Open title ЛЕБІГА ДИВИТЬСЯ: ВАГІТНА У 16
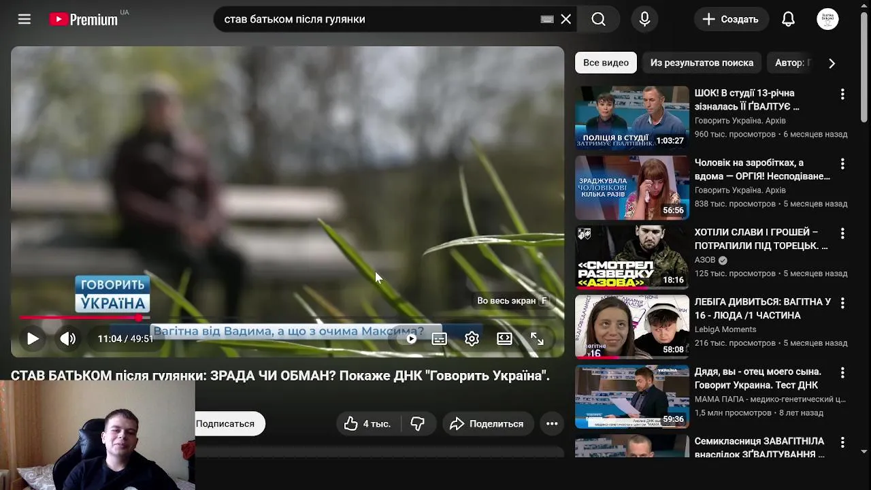 pos(763,308)
